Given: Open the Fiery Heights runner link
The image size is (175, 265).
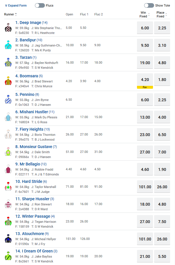Looking at the screenshot, I should coord(29,129).
